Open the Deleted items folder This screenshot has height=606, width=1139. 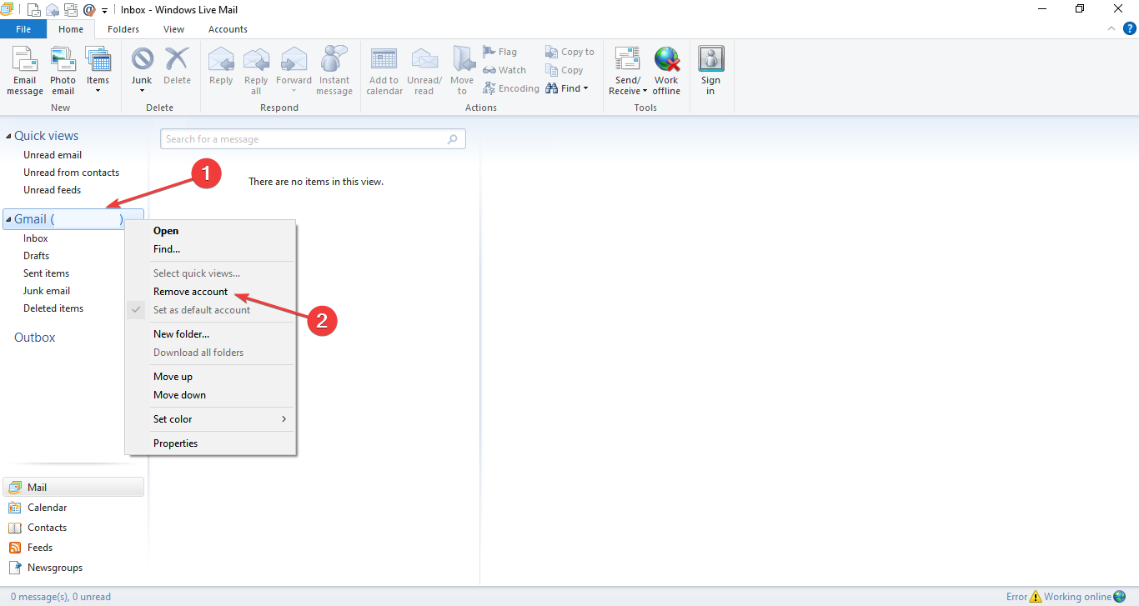(x=53, y=308)
